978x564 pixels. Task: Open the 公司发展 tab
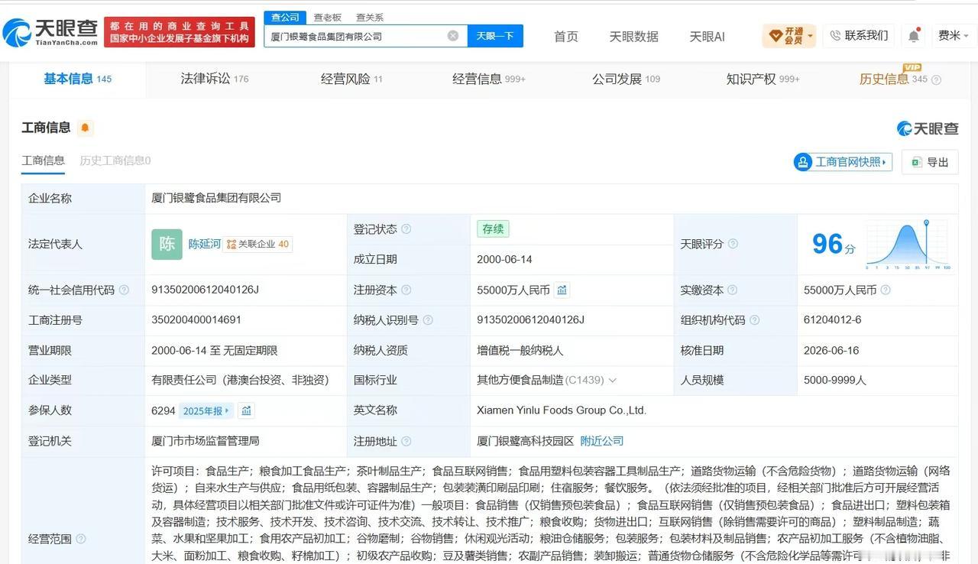coord(626,79)
